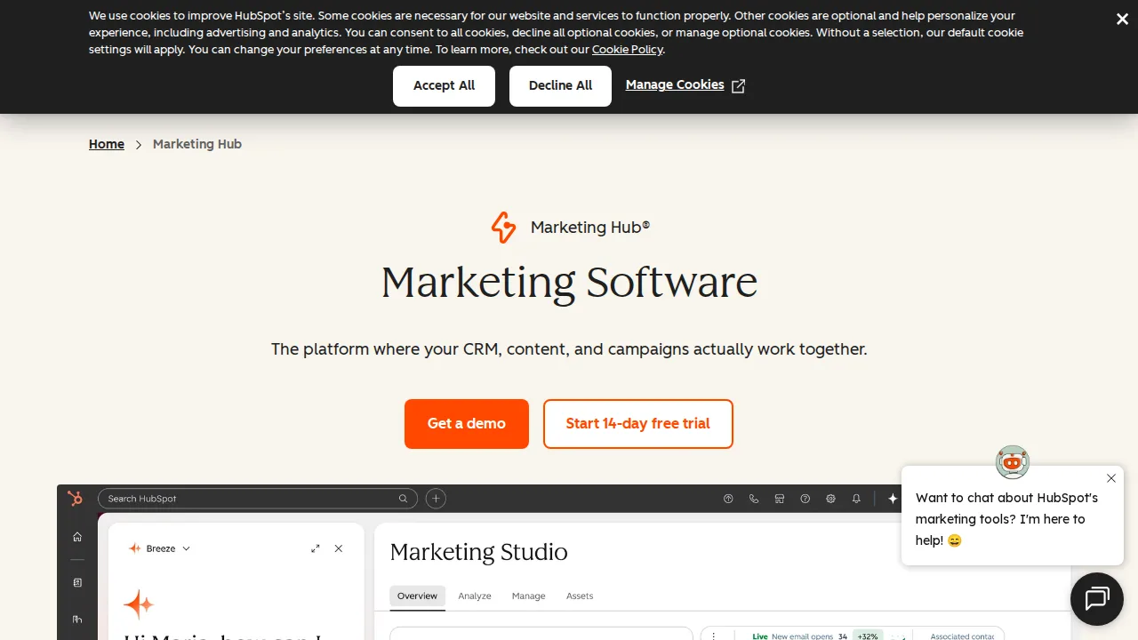Image resolution: width=1138 pixels, height=640 pixels.
Task: Select the Overview tab in Marketing Studio
Action: click(x=417, y=596)
